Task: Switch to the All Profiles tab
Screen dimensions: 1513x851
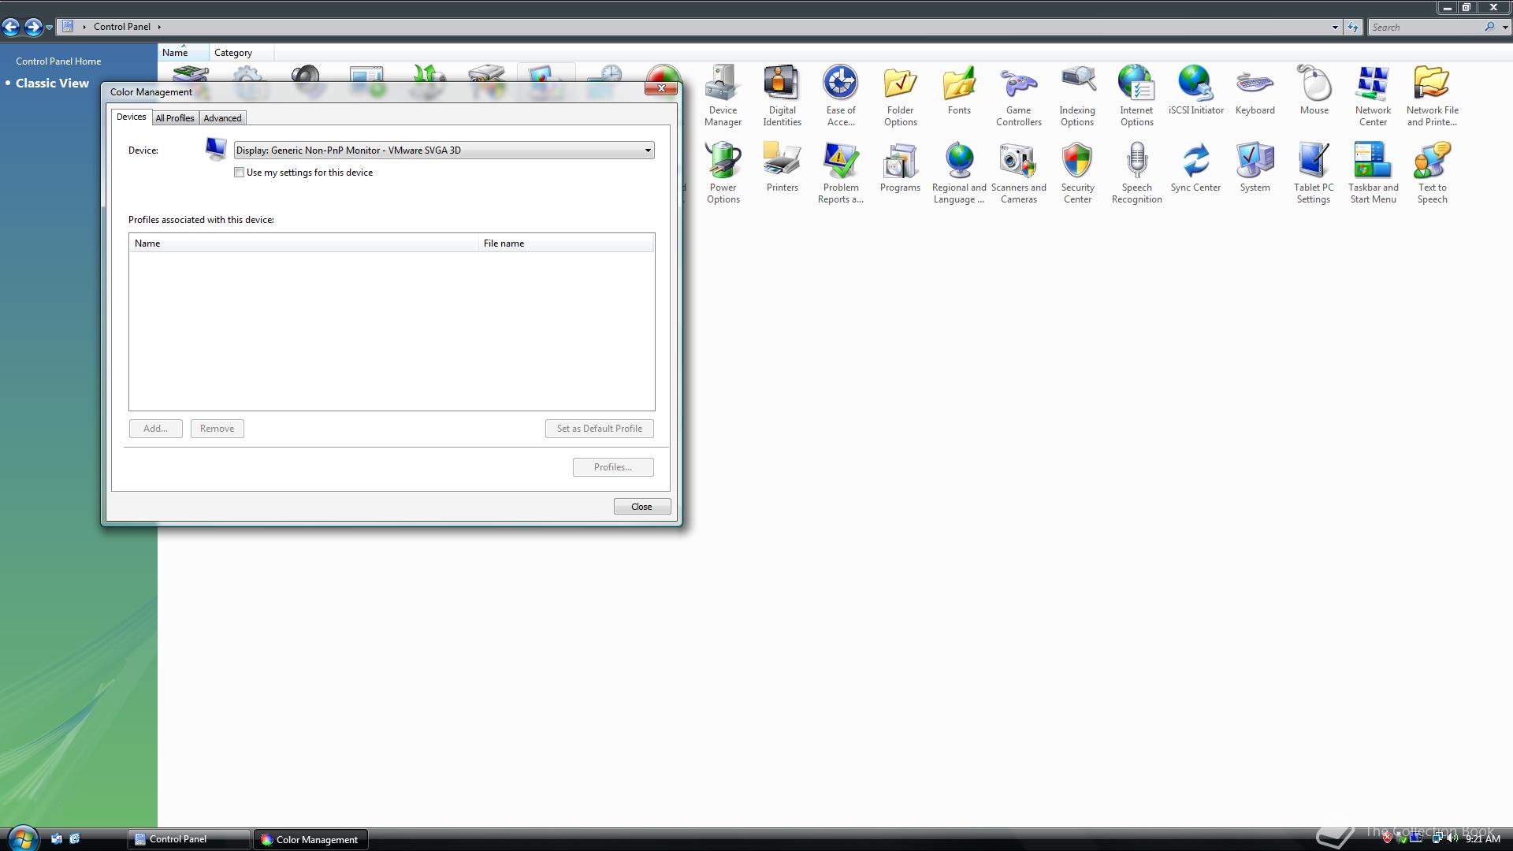Action: [x=174, y=118]
